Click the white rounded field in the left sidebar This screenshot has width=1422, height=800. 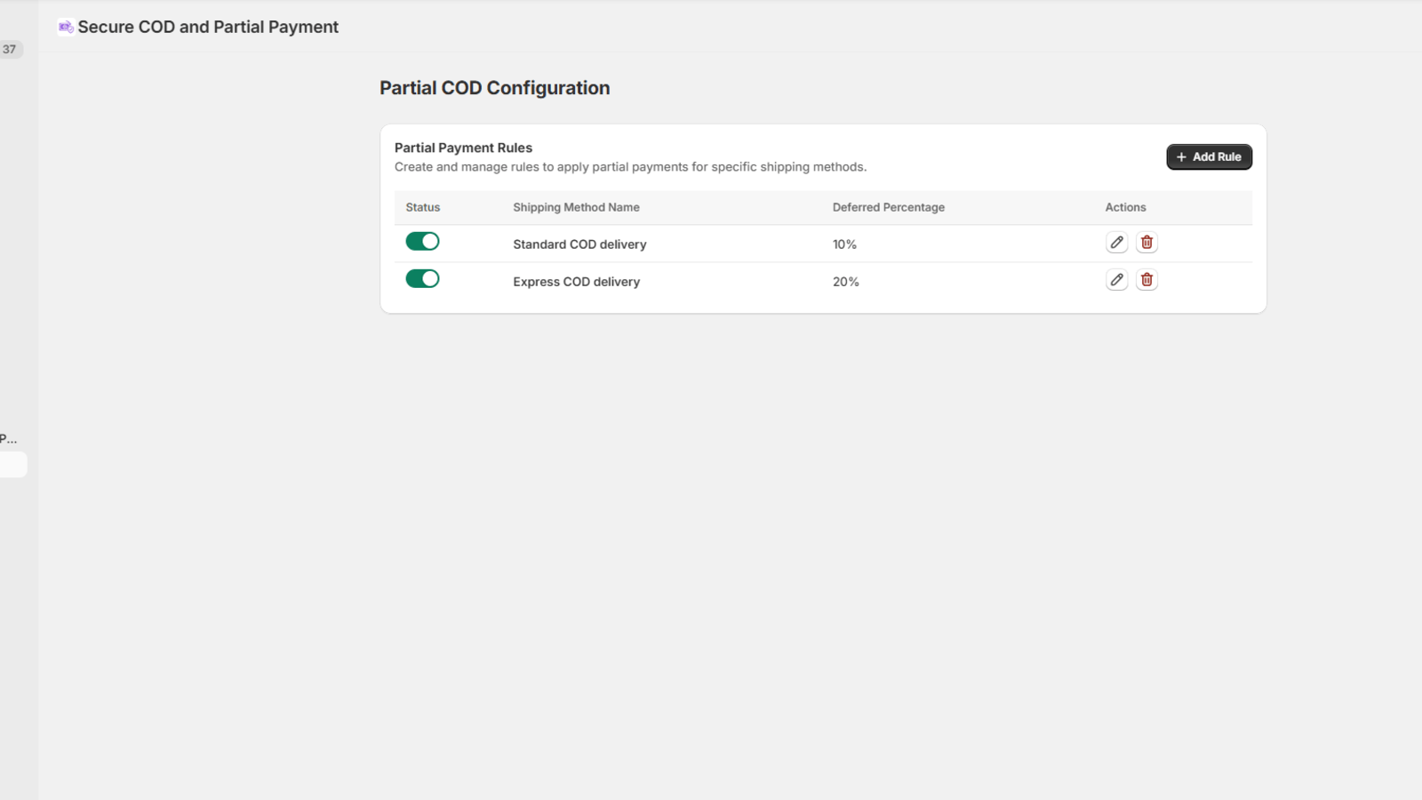click(x=11, y=464)
